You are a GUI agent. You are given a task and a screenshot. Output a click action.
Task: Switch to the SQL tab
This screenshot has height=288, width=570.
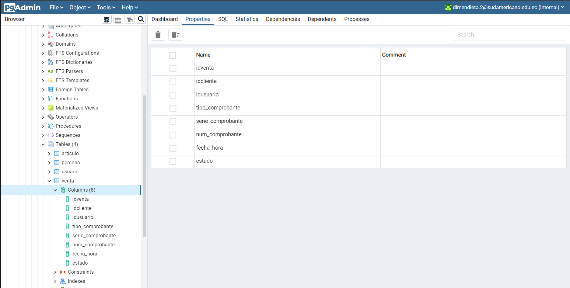click(223, 19)
